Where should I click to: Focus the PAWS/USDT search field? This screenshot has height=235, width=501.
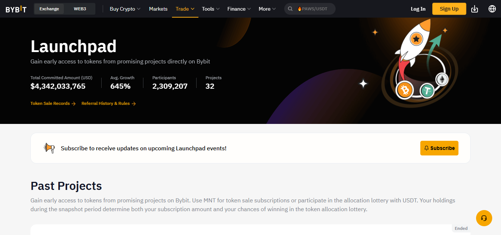pos(310,9)
